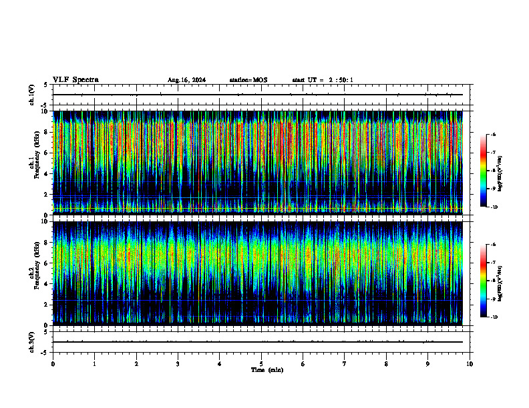Viewport: 529px width, 408px height.
Task: Click the ch.1 spectrogram color bar
Action: 483,171
